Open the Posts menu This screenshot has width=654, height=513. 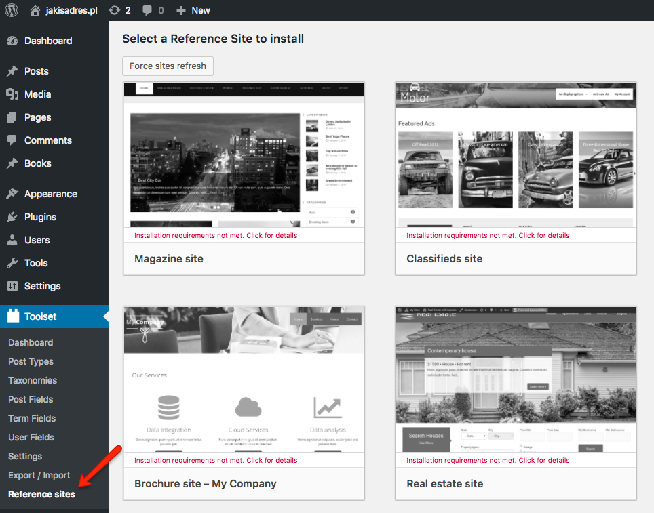point(36,71)
